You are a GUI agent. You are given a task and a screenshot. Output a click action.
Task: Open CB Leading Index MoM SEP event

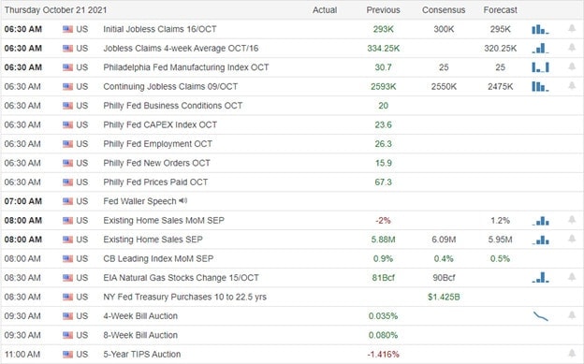pyautogui.click(x=158, y=258)
